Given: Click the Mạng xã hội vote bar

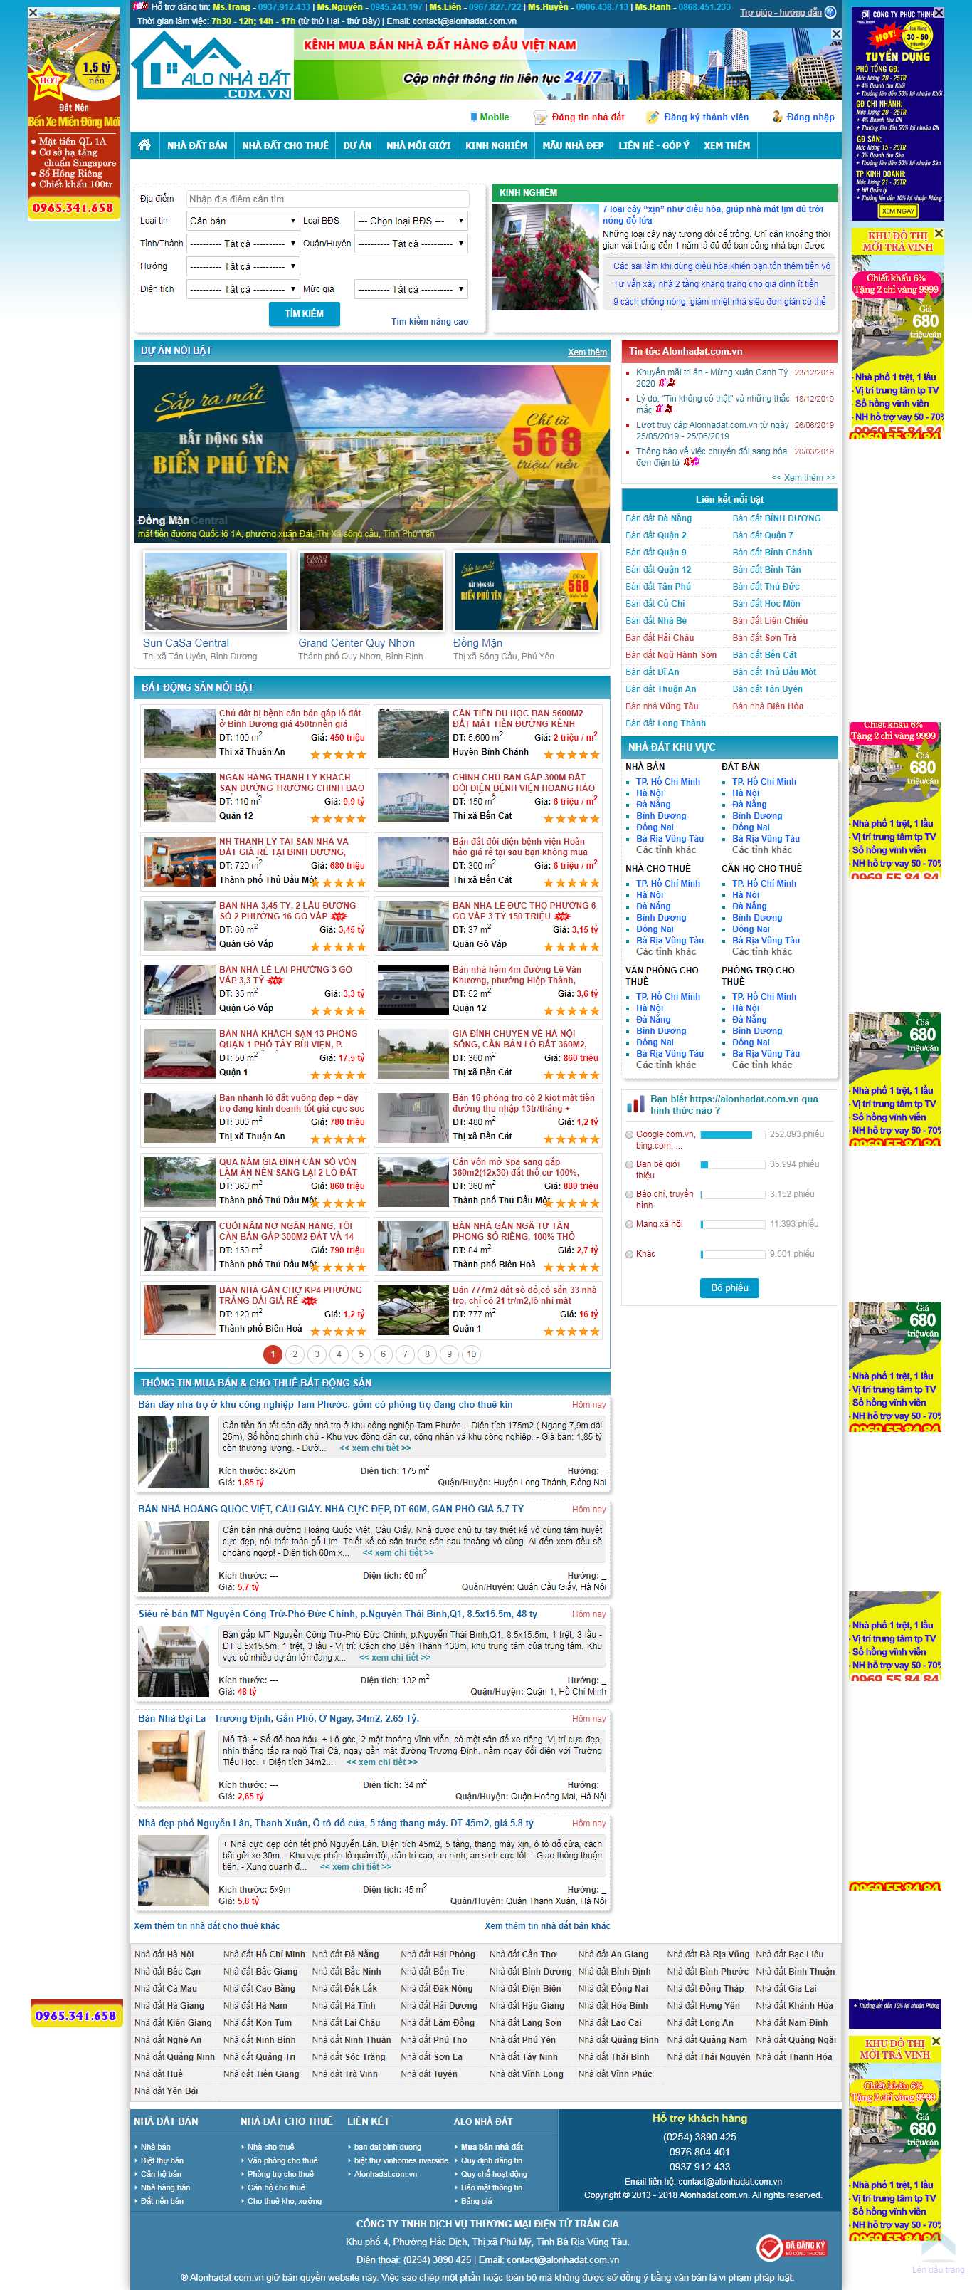Looking at the screenshot, I should [732, 1224].
